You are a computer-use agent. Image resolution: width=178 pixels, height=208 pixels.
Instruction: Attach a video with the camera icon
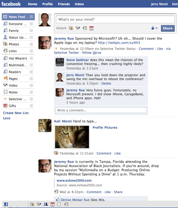(x=78, y=28)
